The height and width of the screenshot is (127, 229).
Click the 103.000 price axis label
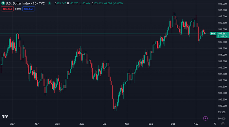[222, 68]
